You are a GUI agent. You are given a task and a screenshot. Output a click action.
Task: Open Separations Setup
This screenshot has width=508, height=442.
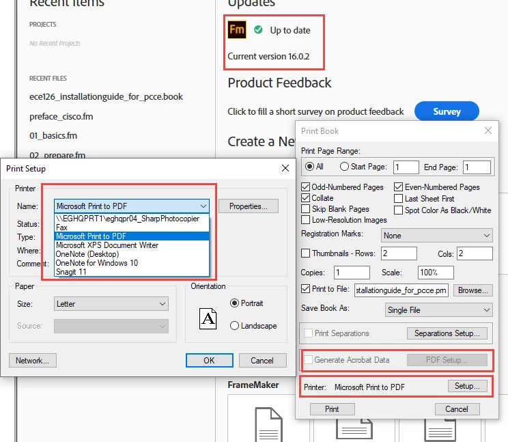tap(447, 333)
